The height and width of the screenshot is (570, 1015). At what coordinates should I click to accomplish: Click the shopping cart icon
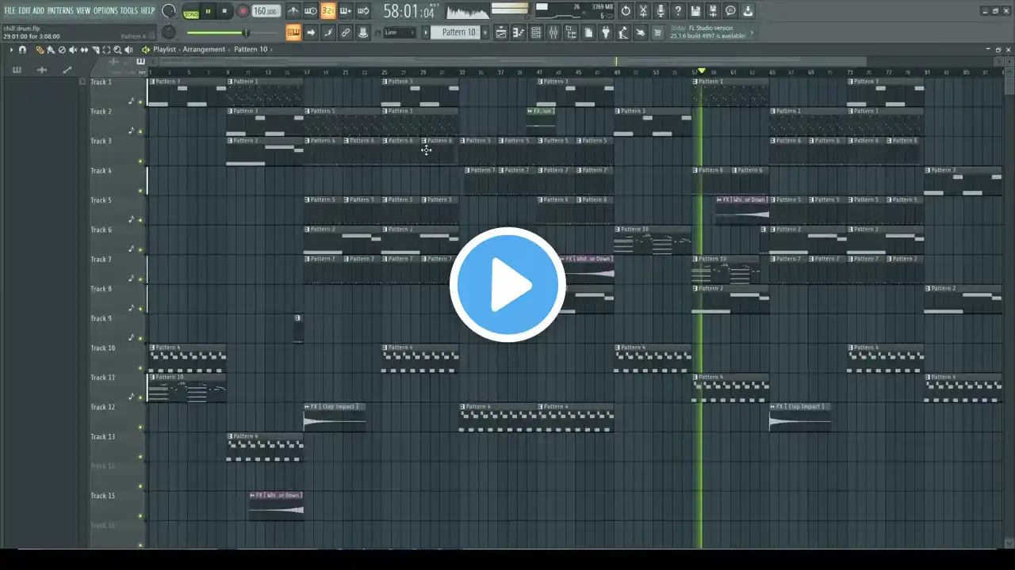coord(657,32)
